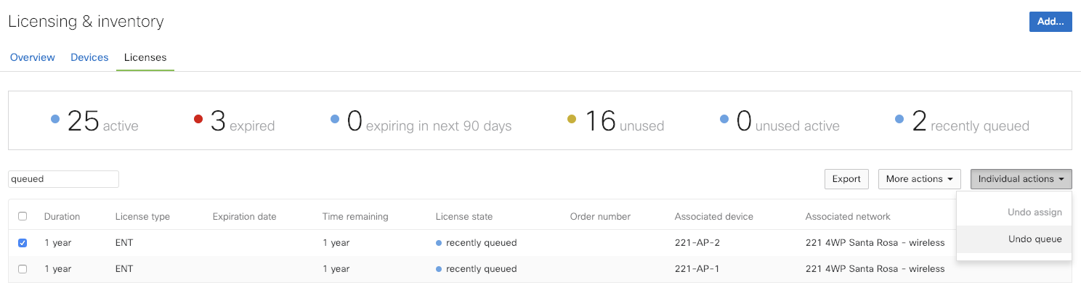Click the status dot in 221-AP-1 row
The height and width of the screenshot is (293, 1081).
439,269
